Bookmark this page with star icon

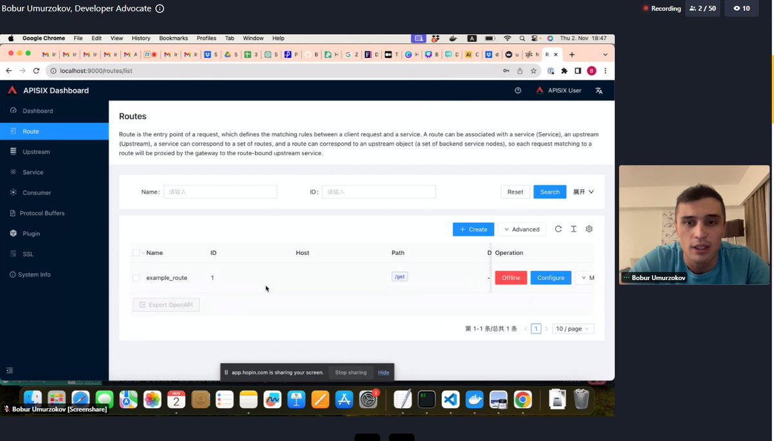click(x=533, y=71)
